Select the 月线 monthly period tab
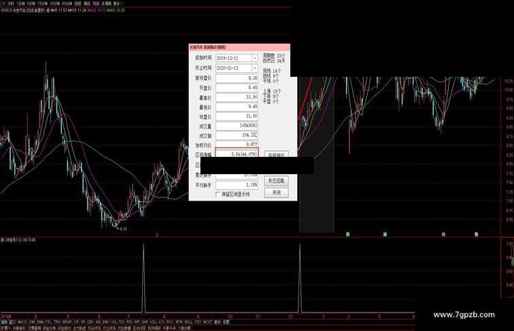 tap(96, 3)
